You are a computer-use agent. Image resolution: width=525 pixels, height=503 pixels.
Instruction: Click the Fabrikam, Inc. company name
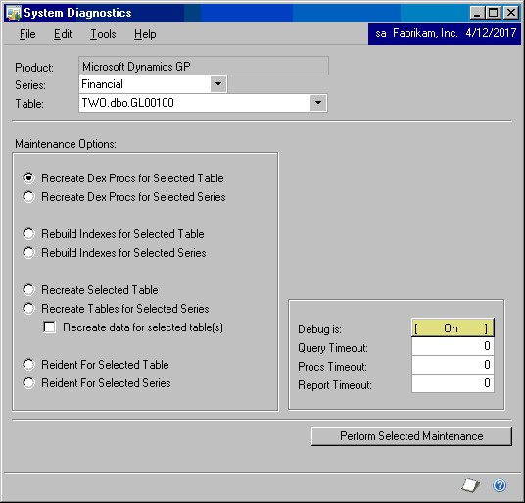tap(425, 33)
